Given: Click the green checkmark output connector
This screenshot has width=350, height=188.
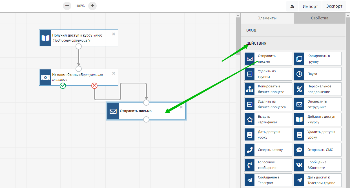Looking at the screenshot, I should (63, 86).
